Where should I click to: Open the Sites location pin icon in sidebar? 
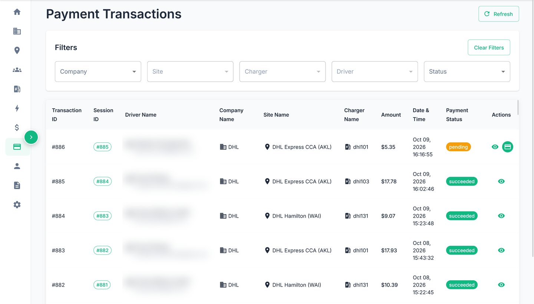click(17, 50)
